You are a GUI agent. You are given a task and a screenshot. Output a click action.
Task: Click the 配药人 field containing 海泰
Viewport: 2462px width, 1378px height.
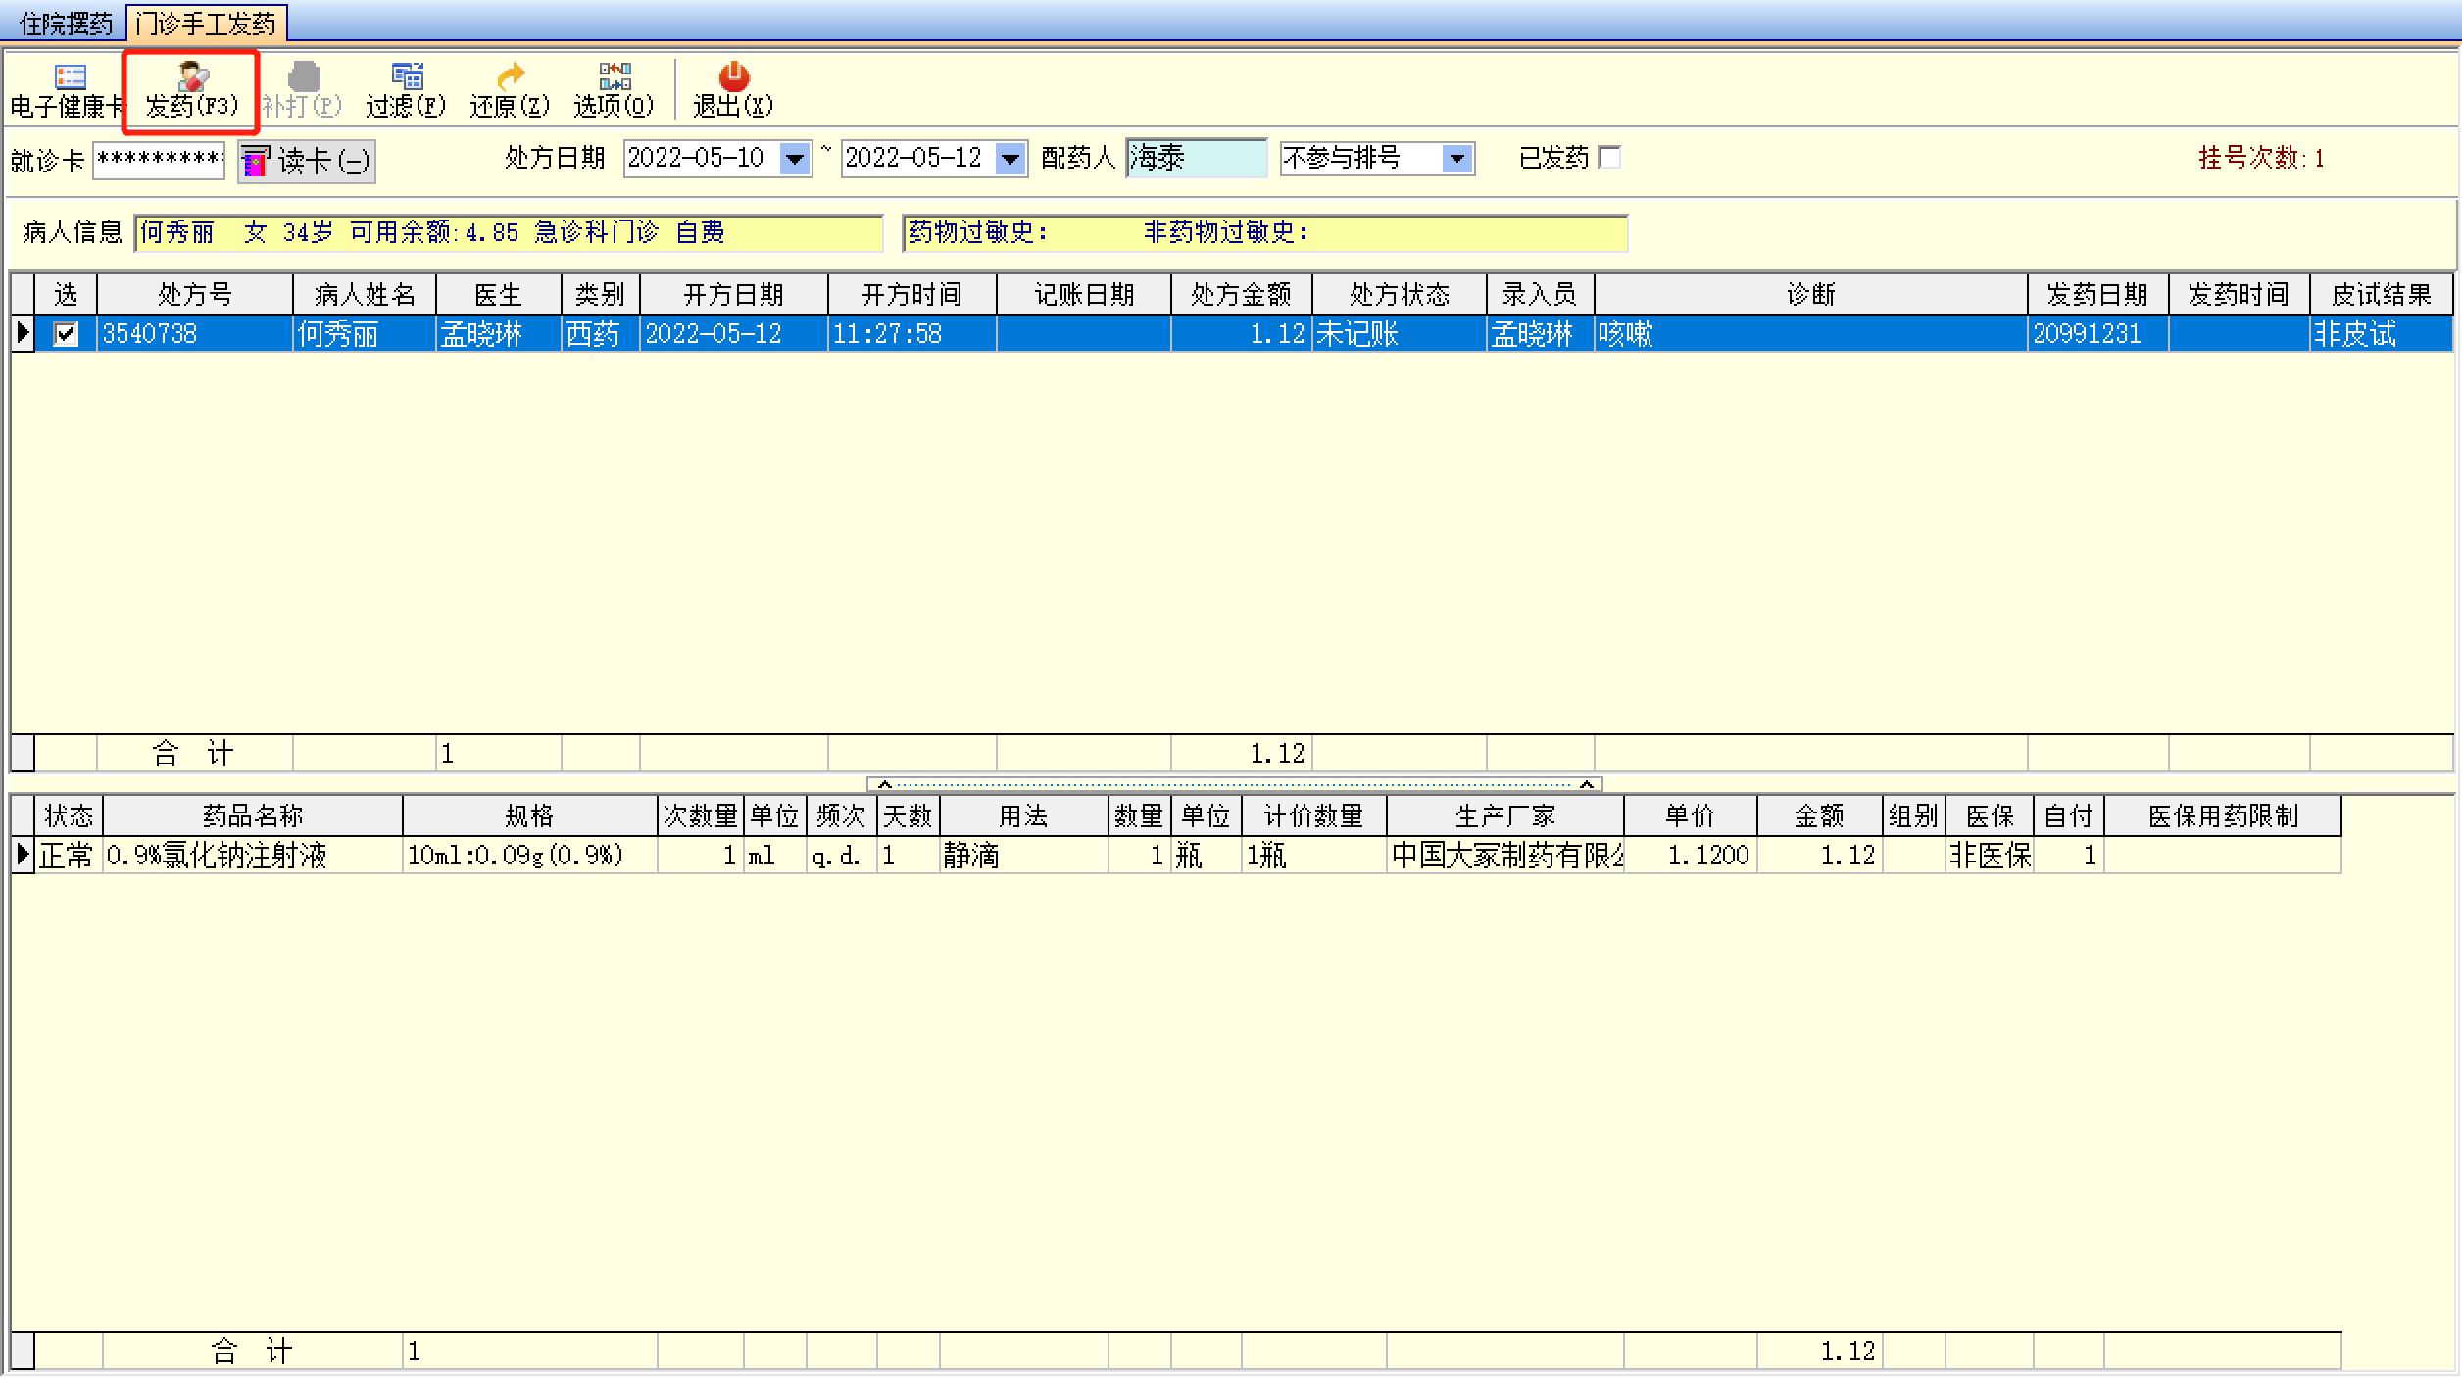pyautogui.click(x=1196, y=158)
